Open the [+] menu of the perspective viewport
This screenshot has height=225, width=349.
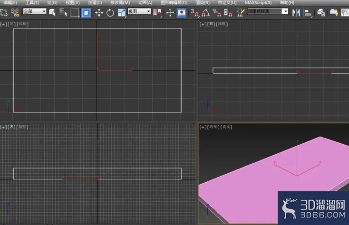click(x=203, y=127)
